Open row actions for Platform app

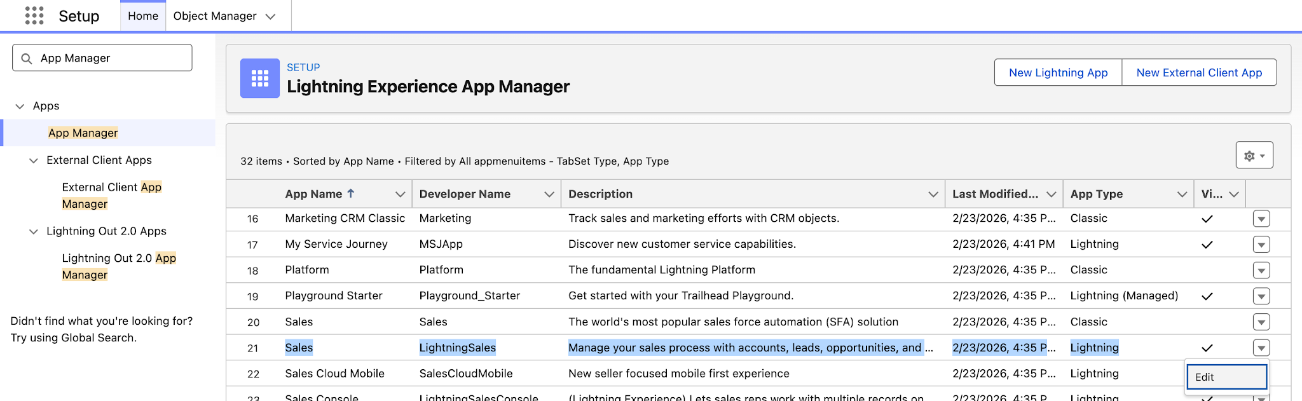1261,270
